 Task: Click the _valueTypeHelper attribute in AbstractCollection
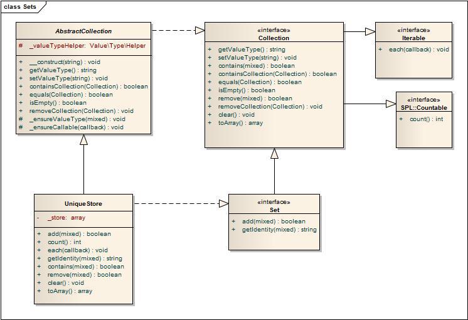tap(82, 46)
